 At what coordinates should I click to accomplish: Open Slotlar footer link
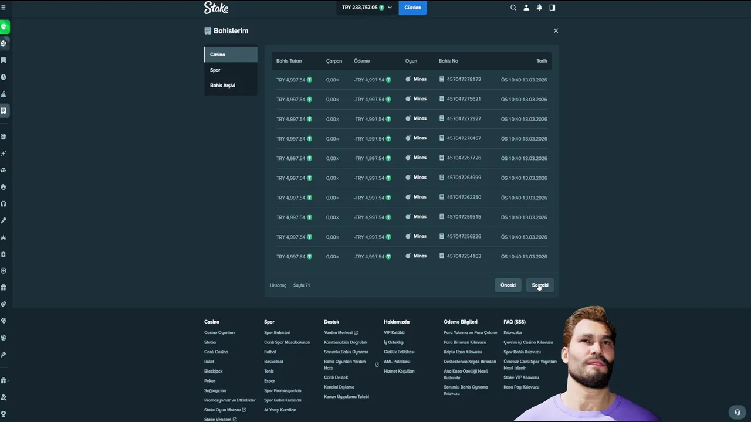click(210, 342)
